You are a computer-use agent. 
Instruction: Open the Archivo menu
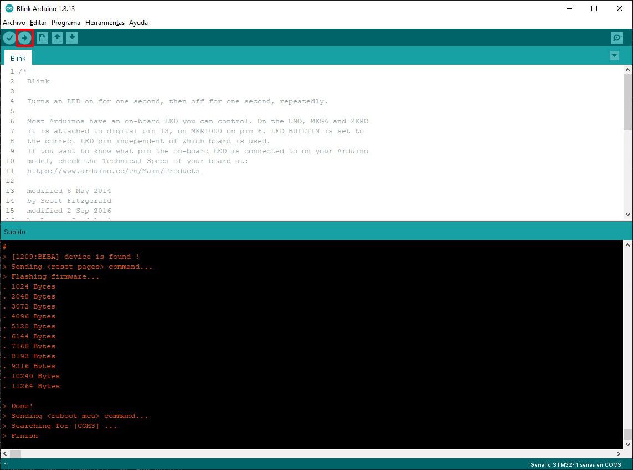(x=14, y=23)
